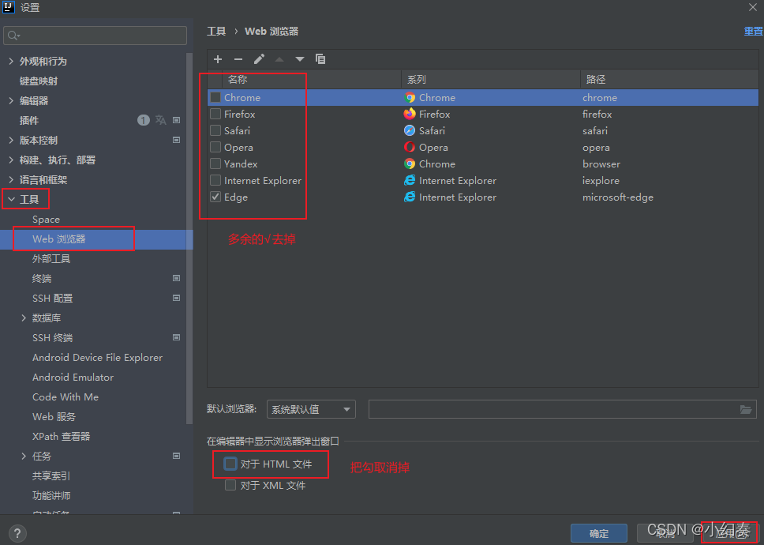Image resolution: width=764 pixels, height=545 pixels.
Task: Move browser up with arrow icon
Action: click(x=279, y=59)
